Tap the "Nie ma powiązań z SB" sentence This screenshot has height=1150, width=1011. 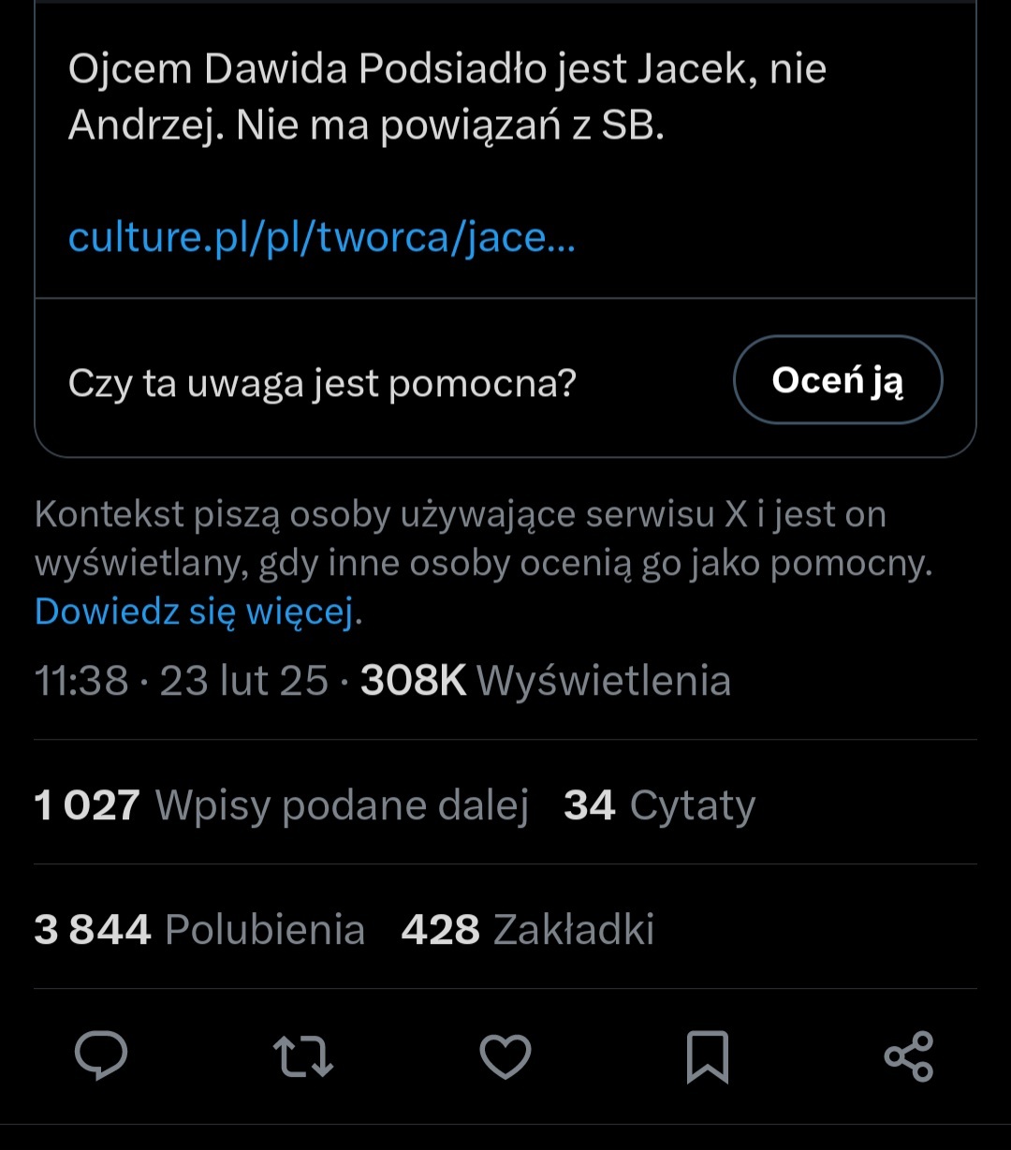(449, 126)
